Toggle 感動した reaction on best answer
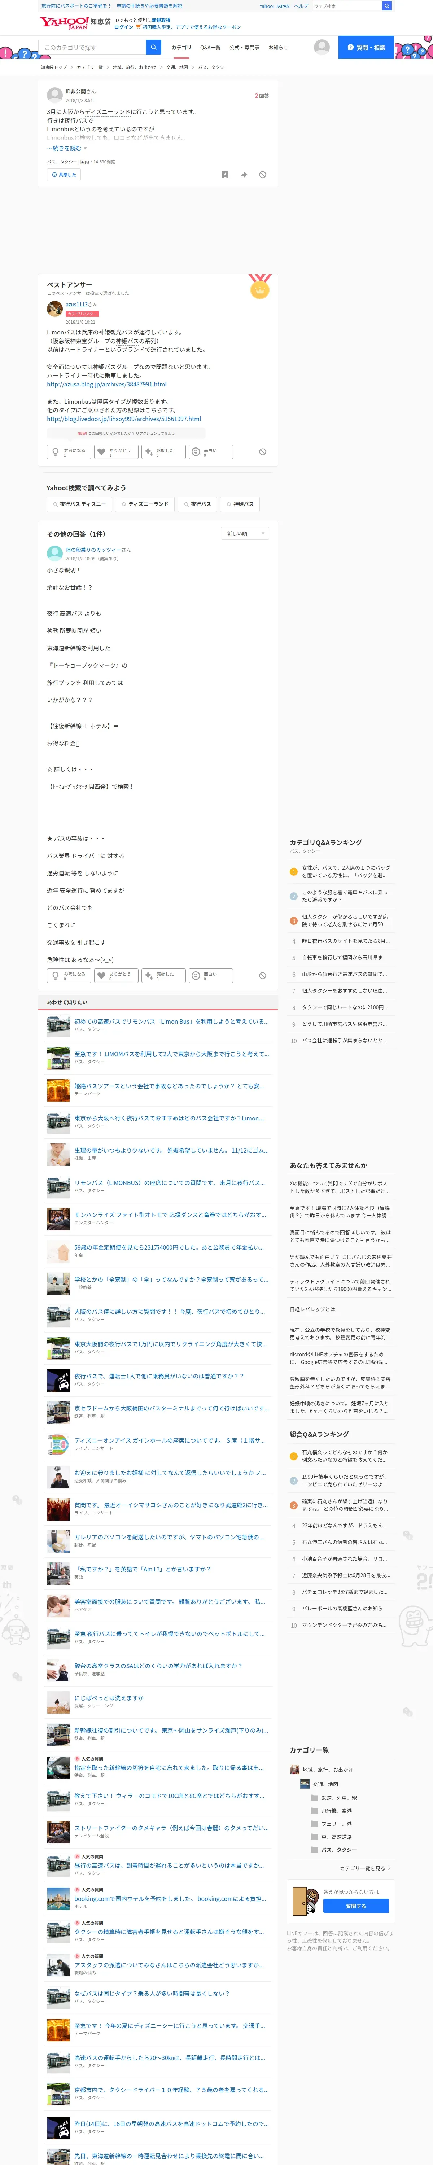This screenshot has height=2165, width=433. [x=162, y=452]
